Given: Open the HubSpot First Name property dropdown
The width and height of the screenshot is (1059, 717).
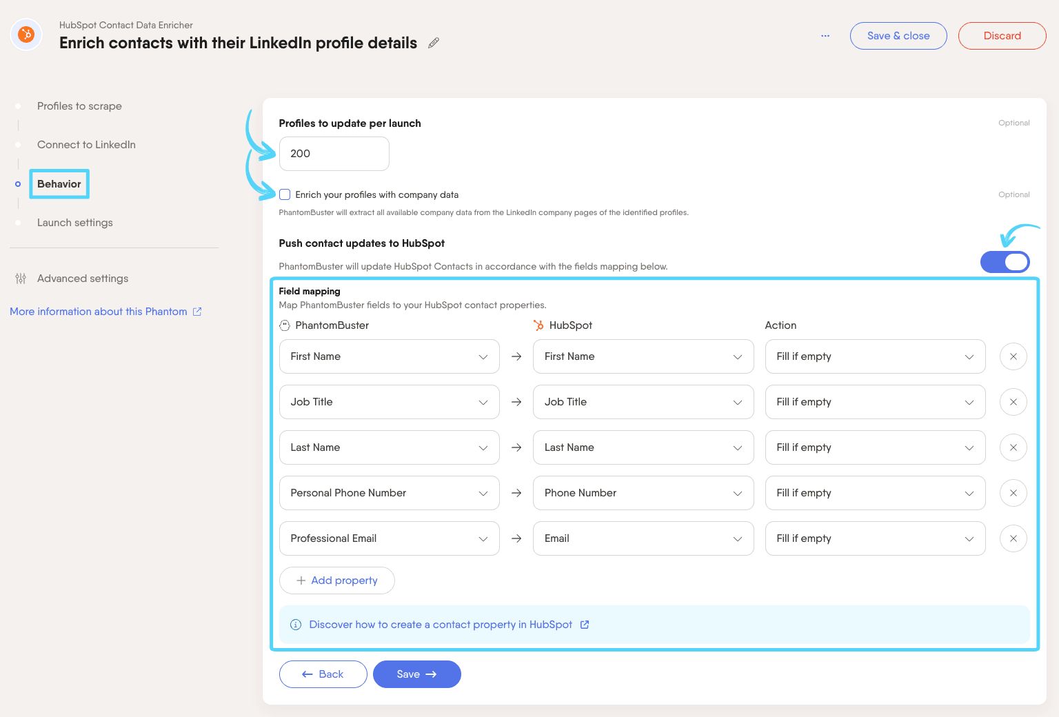Looking at the screenshot, I should (x=643, y=356).
